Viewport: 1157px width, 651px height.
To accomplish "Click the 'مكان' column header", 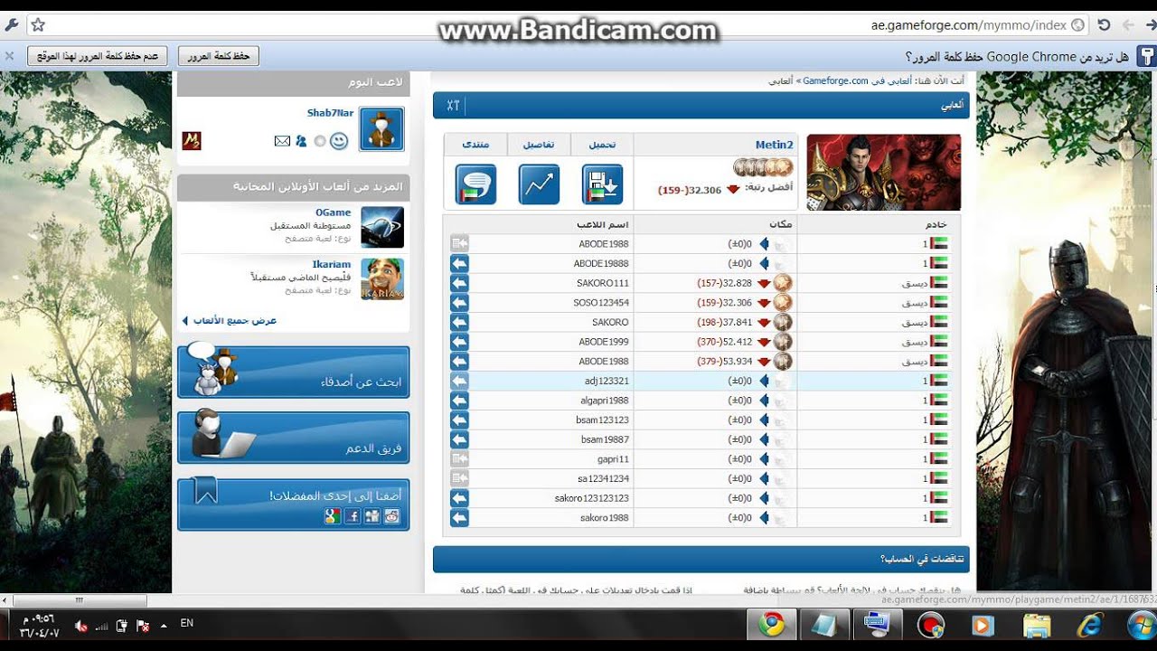I will pos(780,224).
